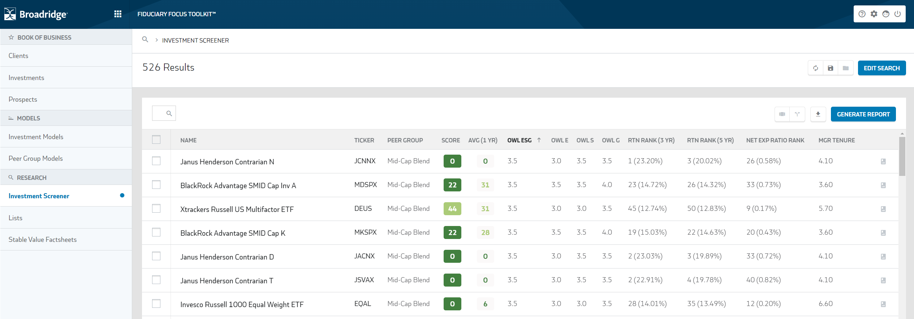Open the Invesco Russell 1000 Equal Weight ETF name
The image size is (914, 319).
242,305
